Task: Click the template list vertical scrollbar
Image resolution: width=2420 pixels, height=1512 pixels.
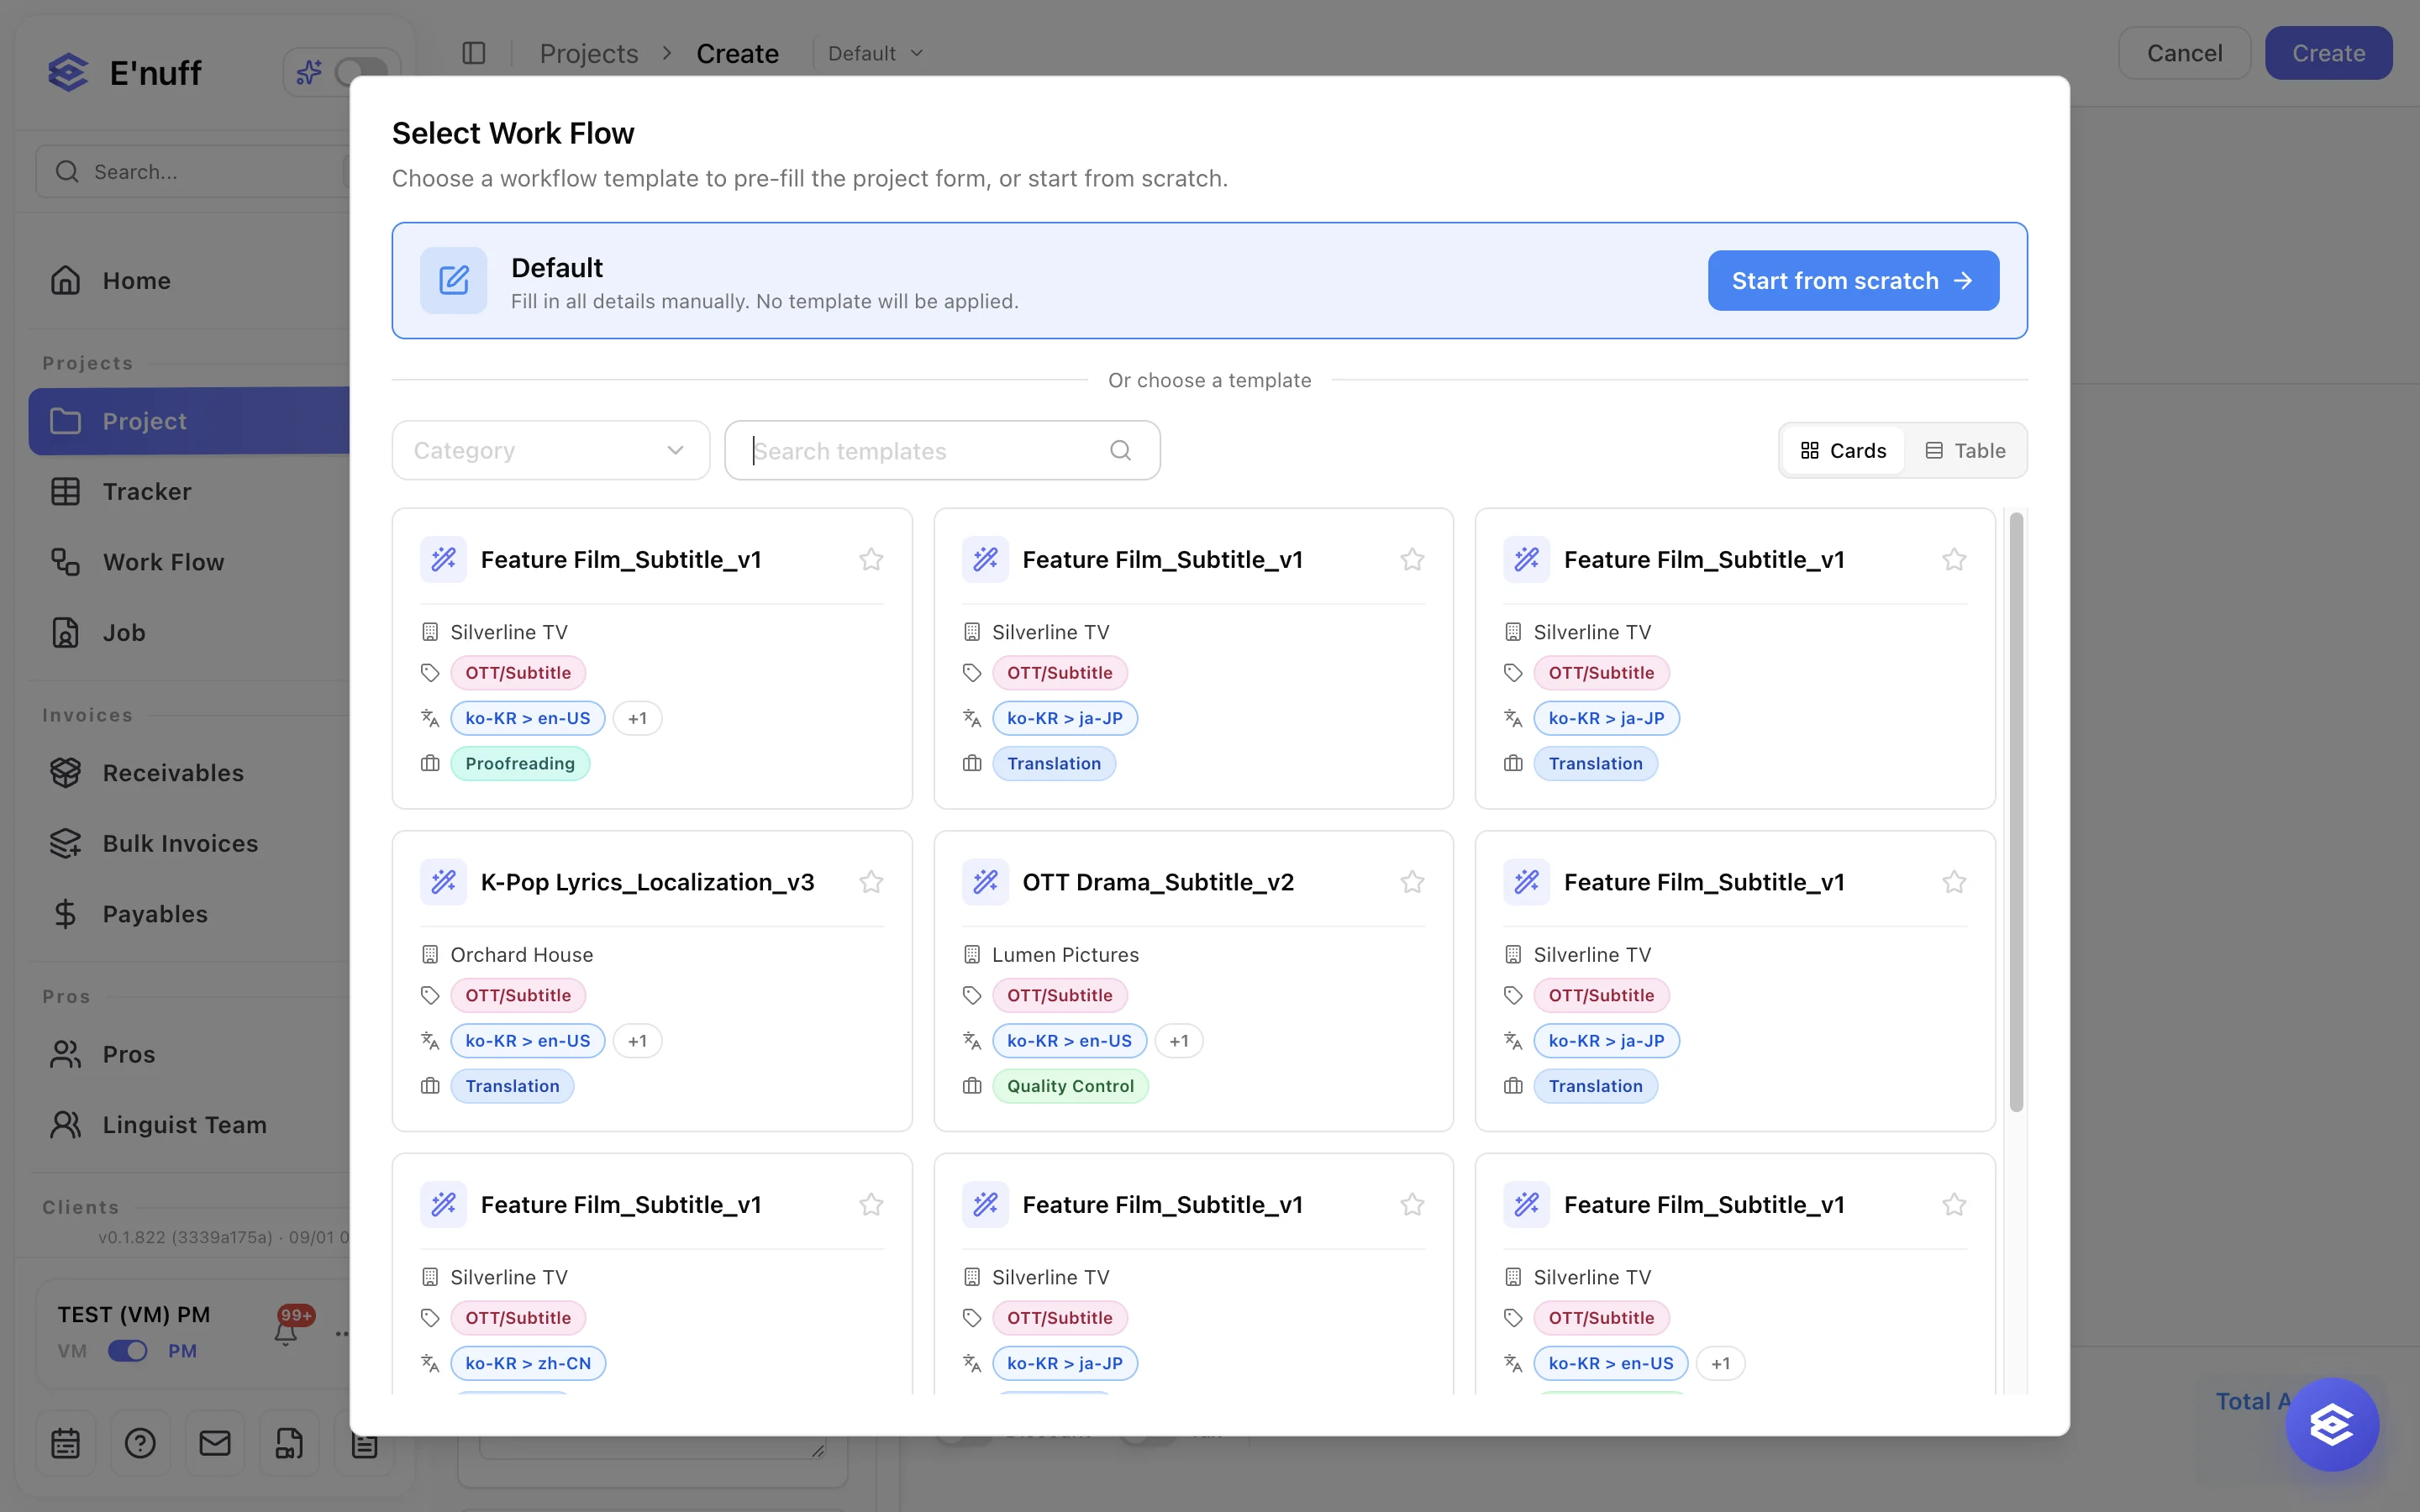Action: pyautogui.click(x=2016, y=812)
